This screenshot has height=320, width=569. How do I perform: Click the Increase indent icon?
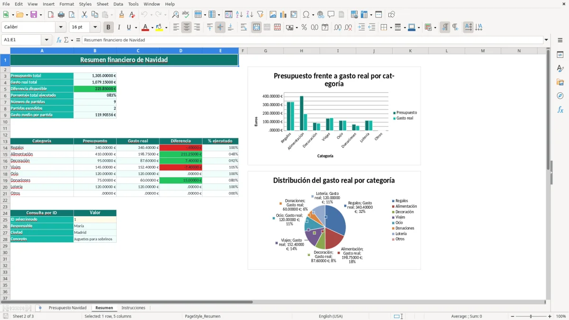(361, 27)
